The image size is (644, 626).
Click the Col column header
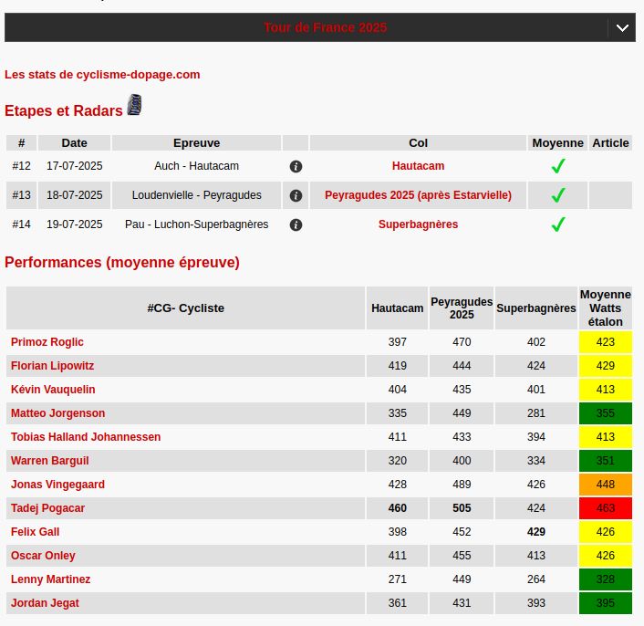click(418, 143)
